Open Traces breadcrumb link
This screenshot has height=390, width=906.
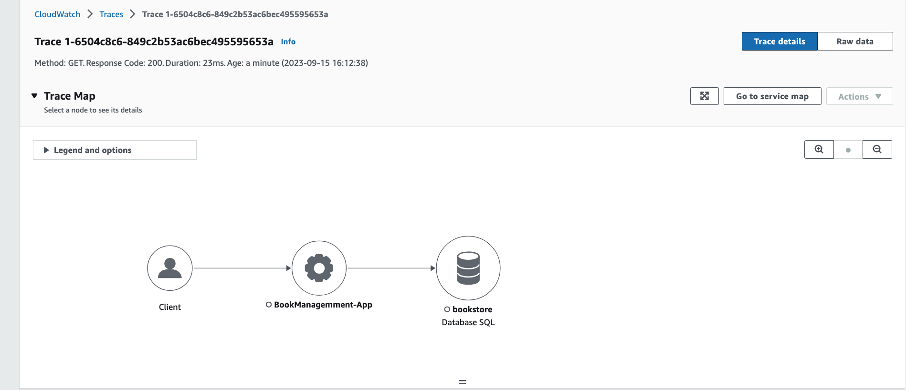click(x=111, y=14)
